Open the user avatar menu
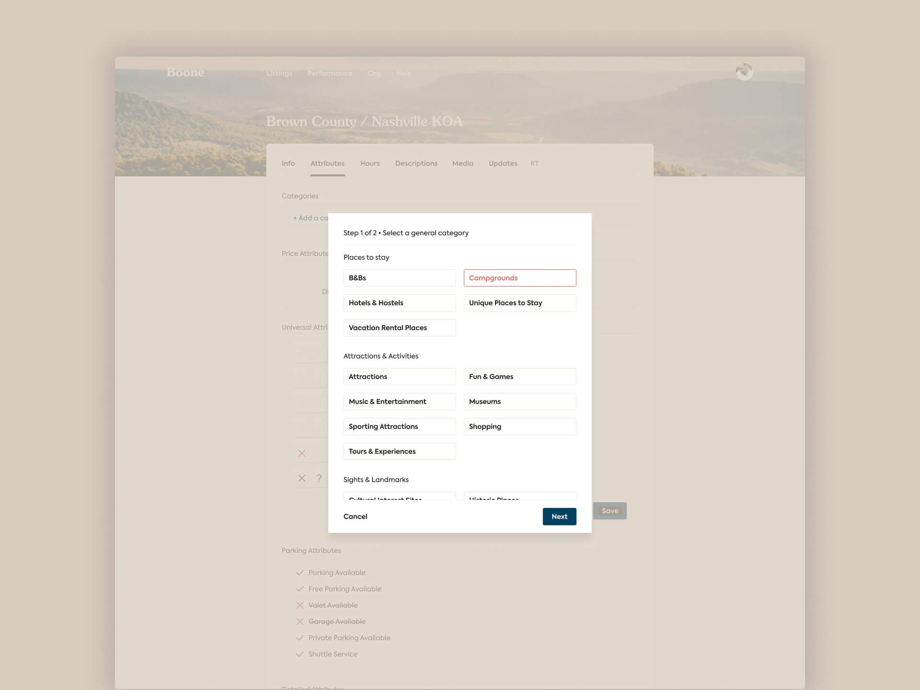The image size is (920, 690). [x=744, y=72]
